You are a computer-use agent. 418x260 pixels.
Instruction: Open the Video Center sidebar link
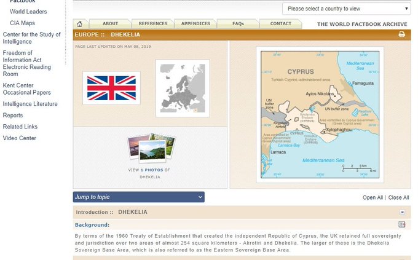tap(20, 138)
